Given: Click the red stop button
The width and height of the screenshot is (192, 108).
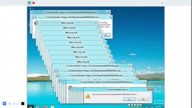Looking at the screenshot, I should [x=34, y=3].
